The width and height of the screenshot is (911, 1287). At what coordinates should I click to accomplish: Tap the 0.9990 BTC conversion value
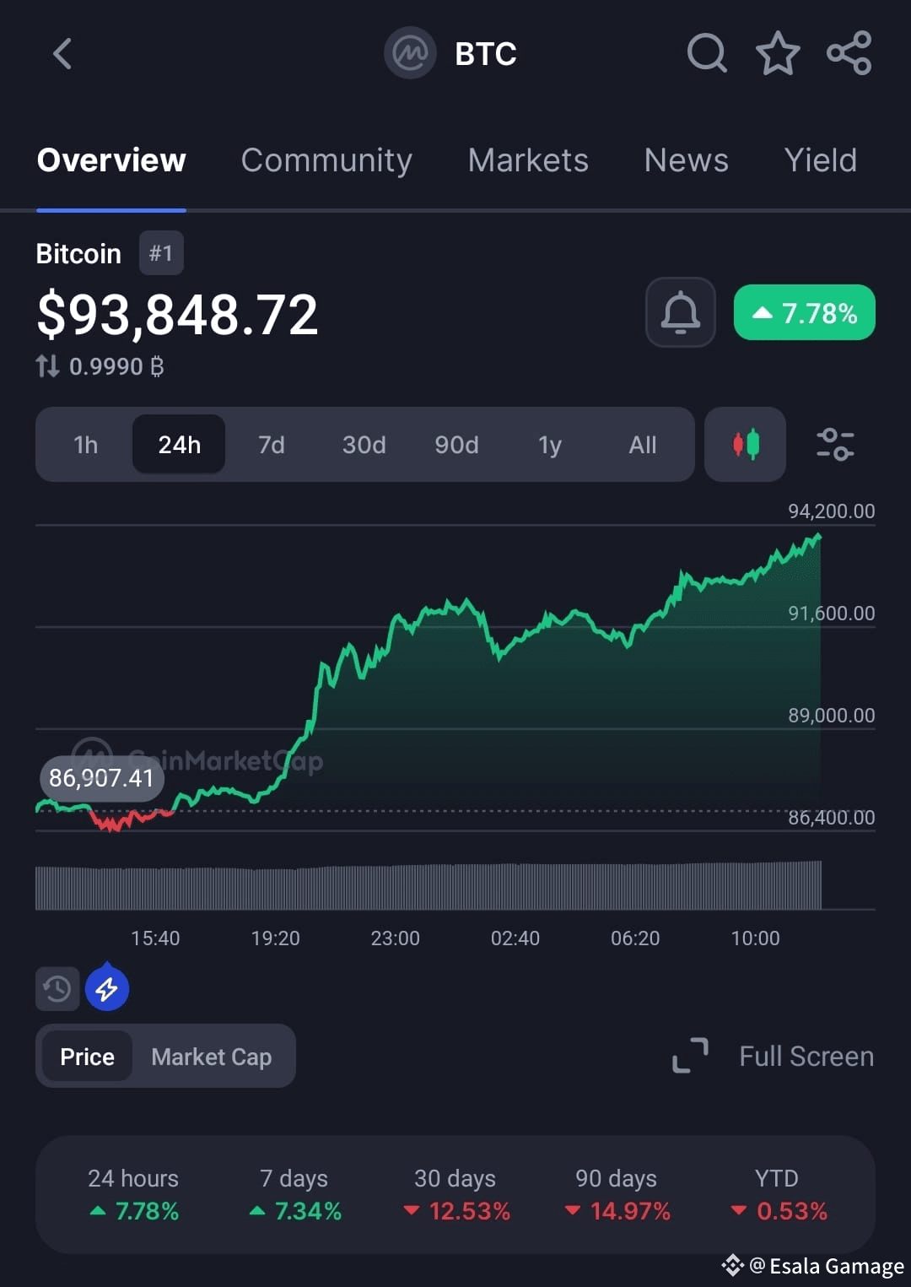point(116,366)
